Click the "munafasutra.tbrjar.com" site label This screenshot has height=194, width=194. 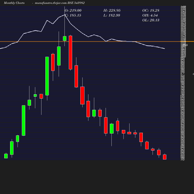(x=51, y=3)
